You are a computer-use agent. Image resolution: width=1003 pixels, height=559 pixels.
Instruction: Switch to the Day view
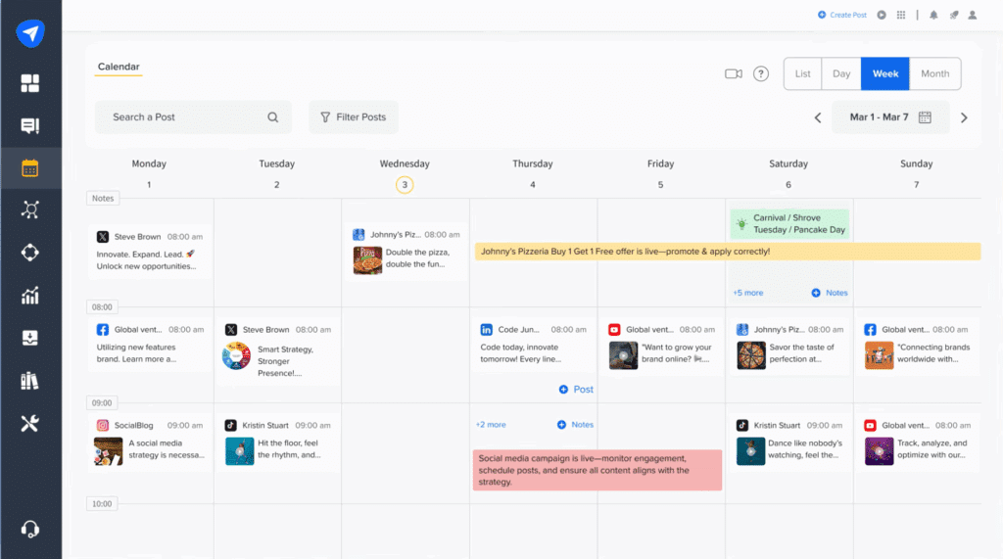[x=841, y=74]
